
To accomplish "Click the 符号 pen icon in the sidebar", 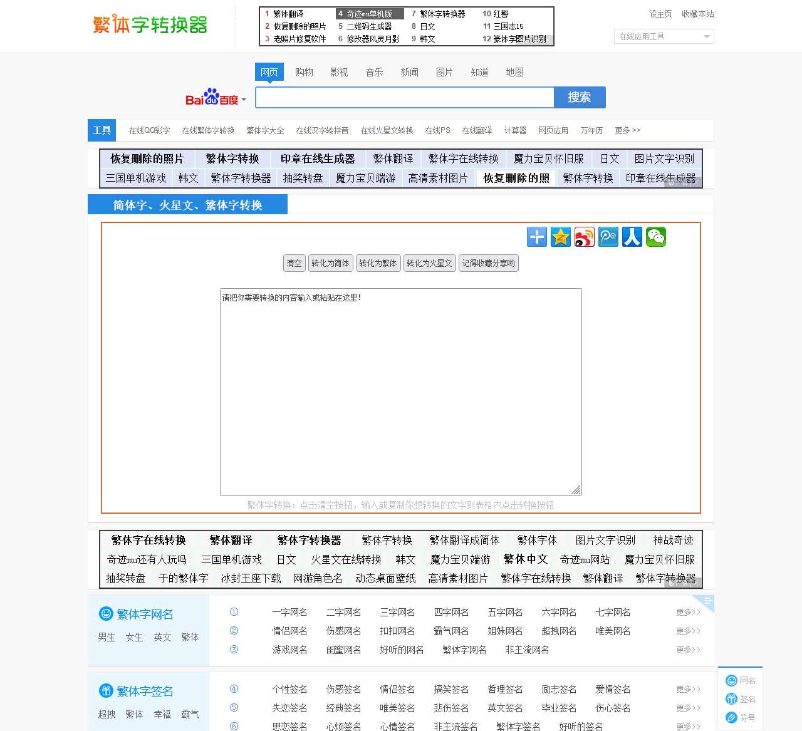I will tap(732, 718).
